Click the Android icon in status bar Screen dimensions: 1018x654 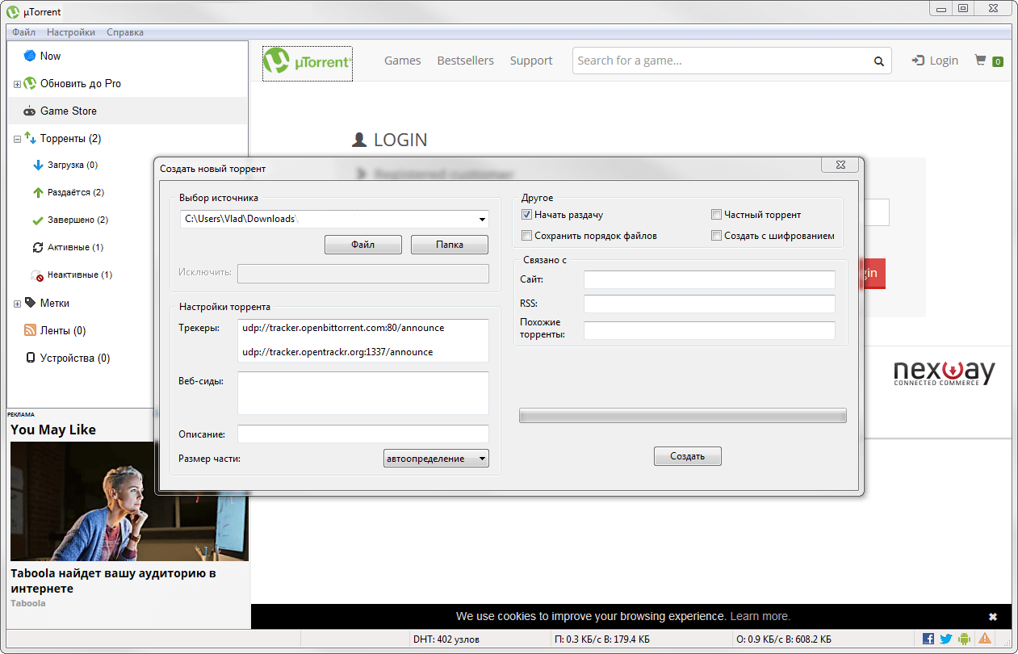click(x=965, y=639)
